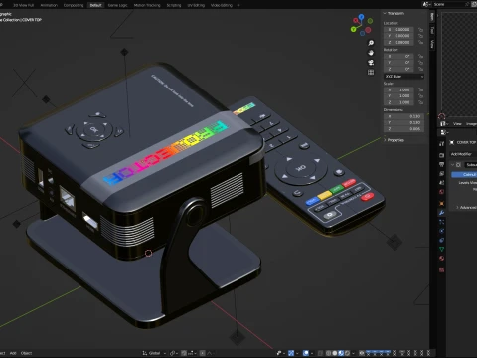This screenshot has width=477, height=358.
Task: Switch to the Scripting workspace tab
Action: (x=174, y=5)
